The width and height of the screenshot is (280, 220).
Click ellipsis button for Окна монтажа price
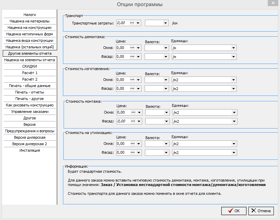[133, 113]
